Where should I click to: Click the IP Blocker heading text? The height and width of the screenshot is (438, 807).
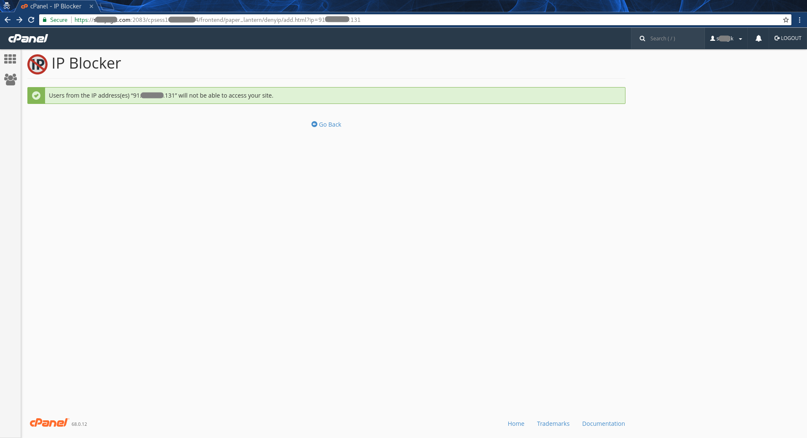[86, 64]
